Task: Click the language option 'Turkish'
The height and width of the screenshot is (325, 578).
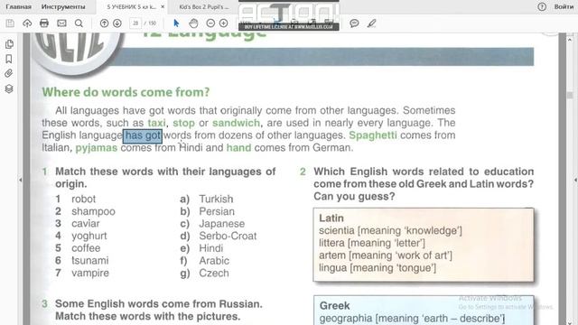Action: 216,199
